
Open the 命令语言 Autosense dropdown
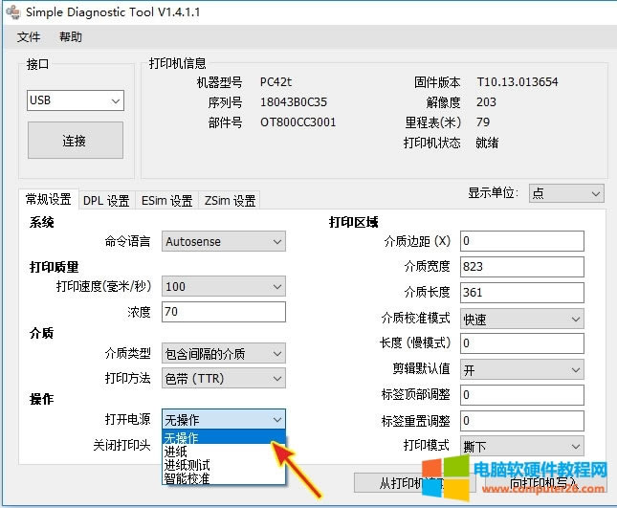point(224,242)
